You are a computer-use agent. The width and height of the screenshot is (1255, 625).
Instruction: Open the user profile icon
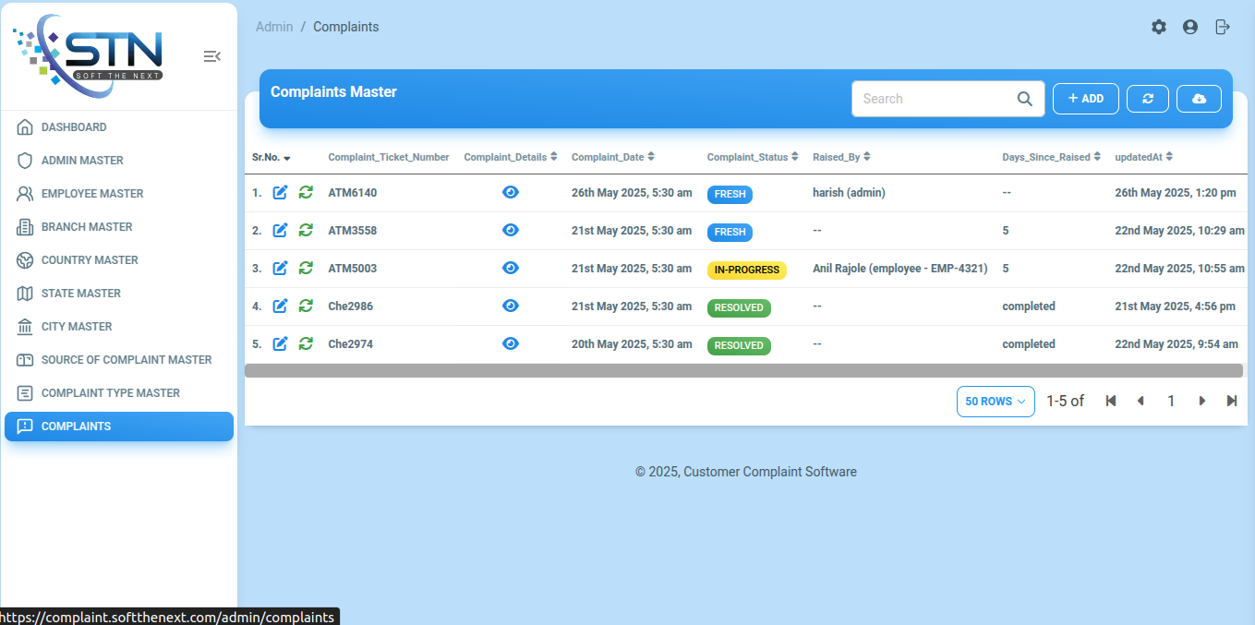[x=1190, y=27]
